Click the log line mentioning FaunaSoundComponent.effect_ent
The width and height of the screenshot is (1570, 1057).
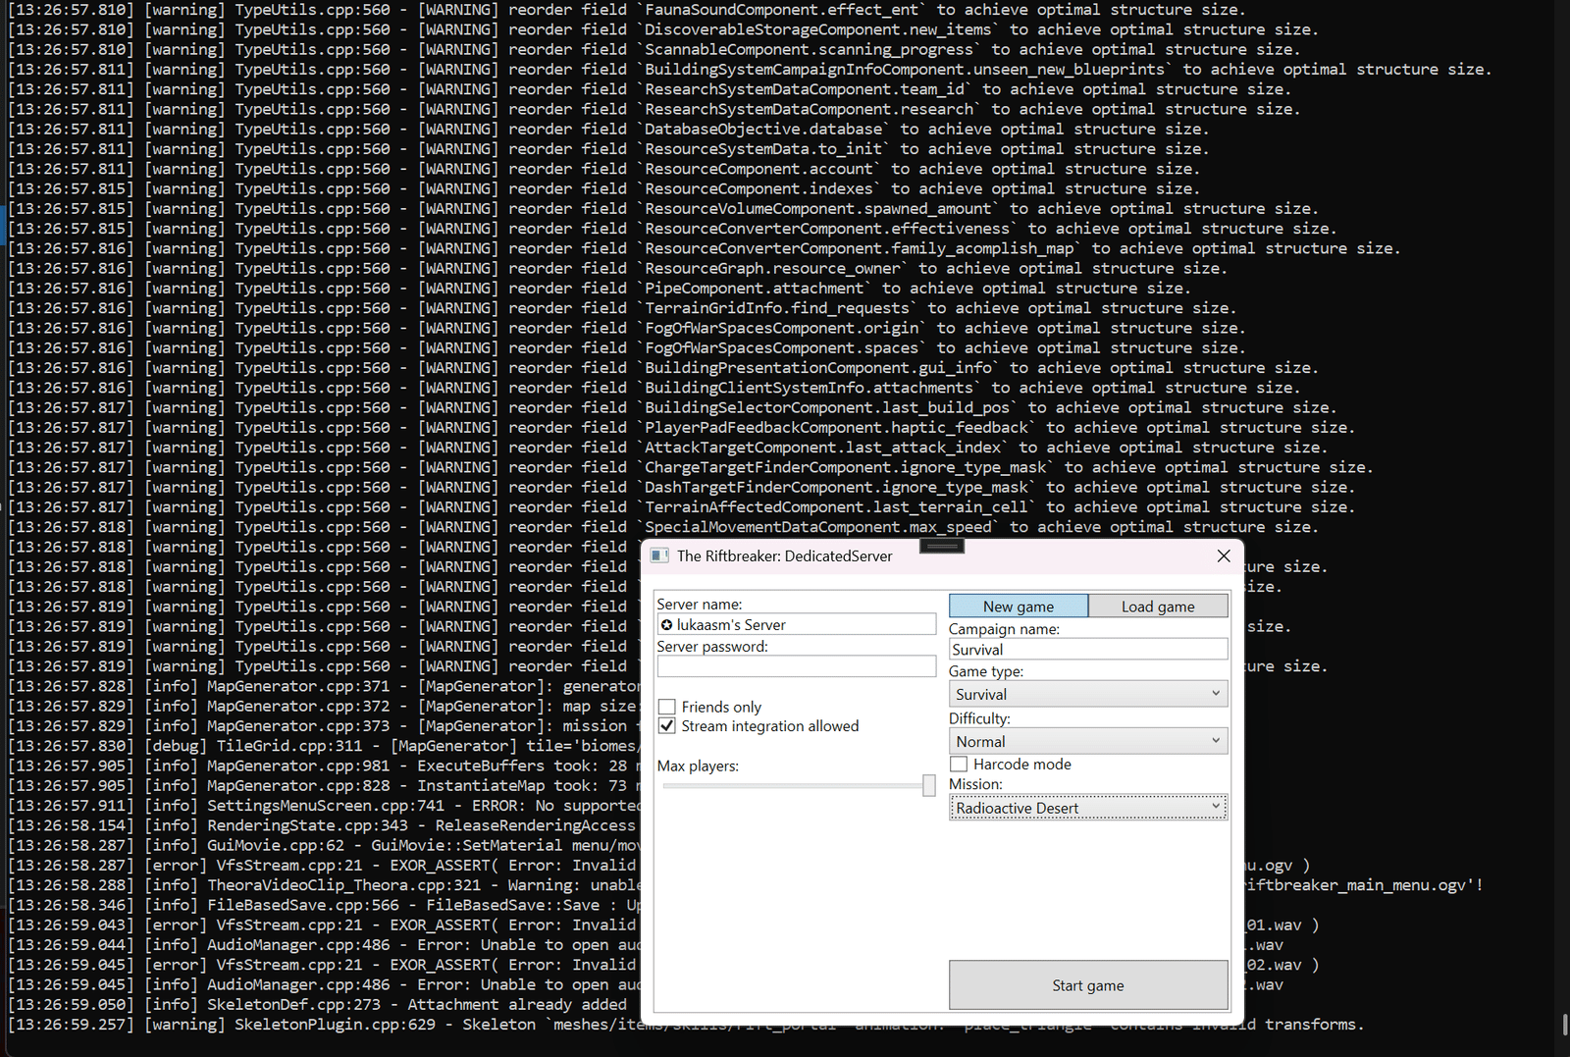(627, 10)
